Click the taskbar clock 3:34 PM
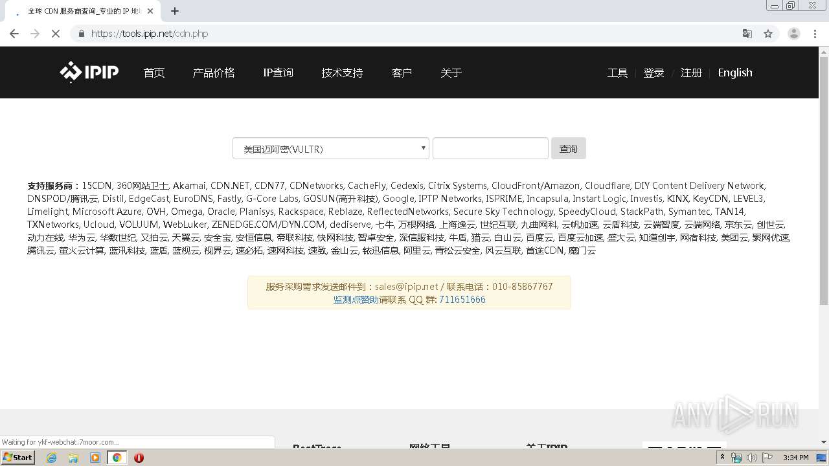Image resolution: width=829 pixels, height=466 pixels. (795, 458)
